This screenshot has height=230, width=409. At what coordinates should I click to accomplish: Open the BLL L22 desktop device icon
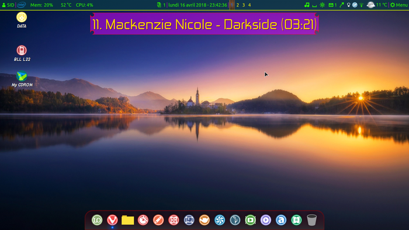(22, 53)
